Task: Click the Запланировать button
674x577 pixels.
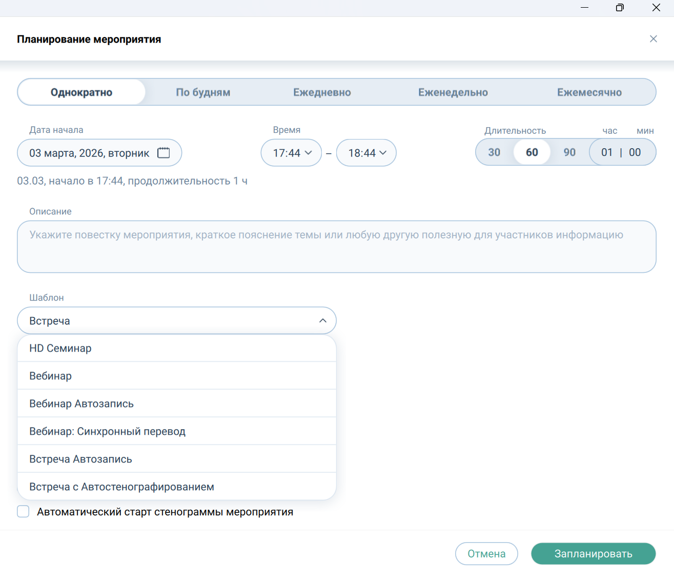Action: point(593,553)
